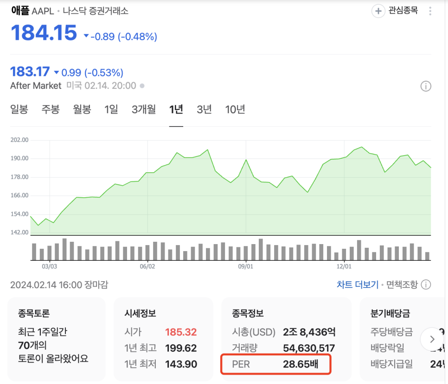Click the 12/01 date axis label

(x=344, y=266)
